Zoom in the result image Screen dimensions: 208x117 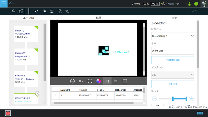pos(90,81)
